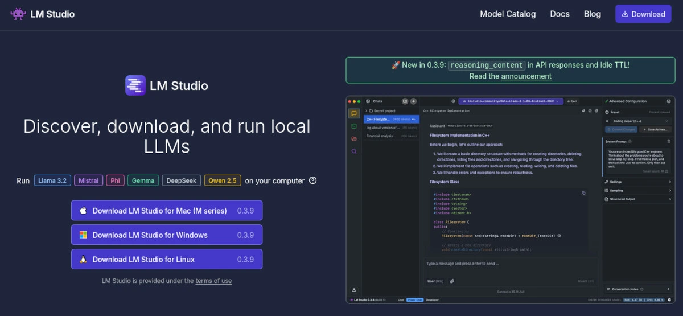Open Model Catalog in the top navigation
This screenshot has height=316, width=683.
tap(508, 14)
